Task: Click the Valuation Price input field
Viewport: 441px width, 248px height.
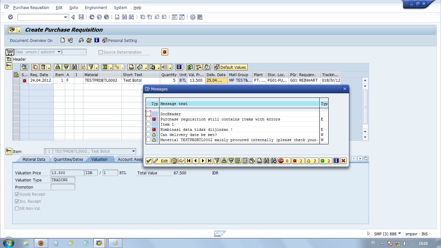Action: [x=67, y=173]
